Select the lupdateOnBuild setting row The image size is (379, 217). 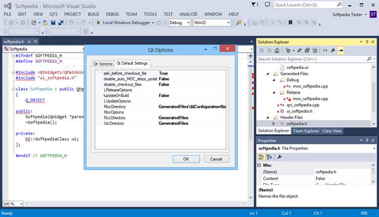[161, 96]
